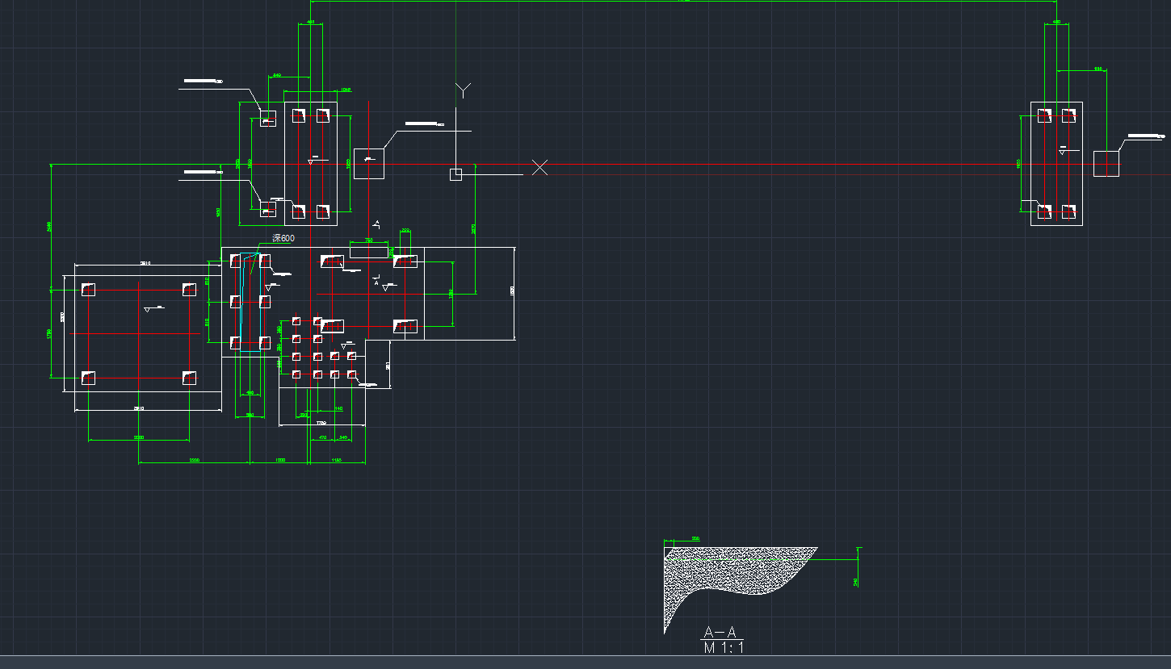
Task: Click the A—A section title
Action: tap(720, 632)
